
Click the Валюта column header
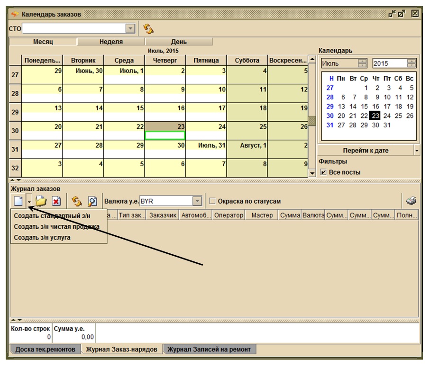click(313, 215)
